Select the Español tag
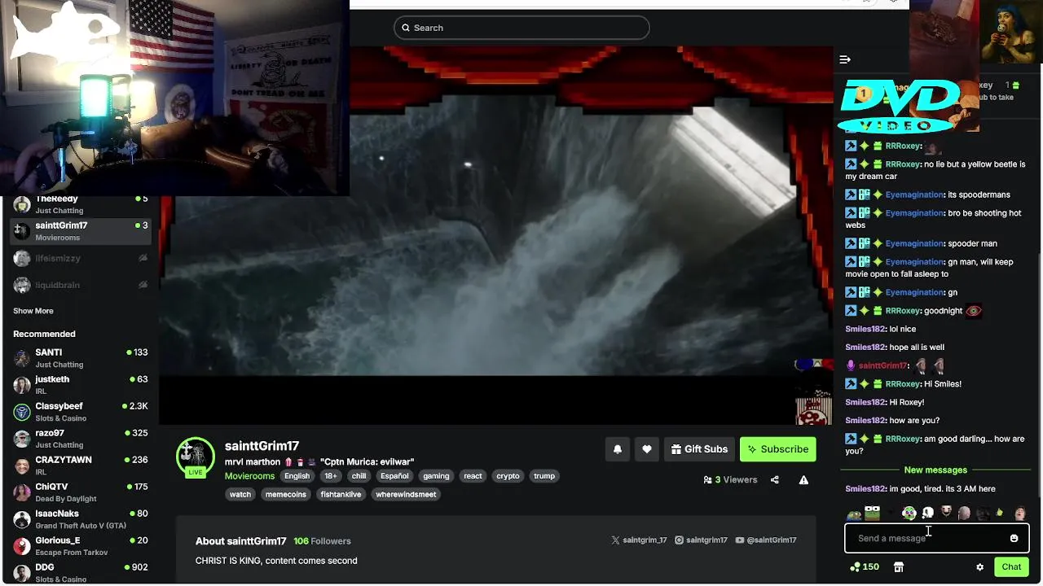This screenshot has height=586, width=1043. (394, 476)
